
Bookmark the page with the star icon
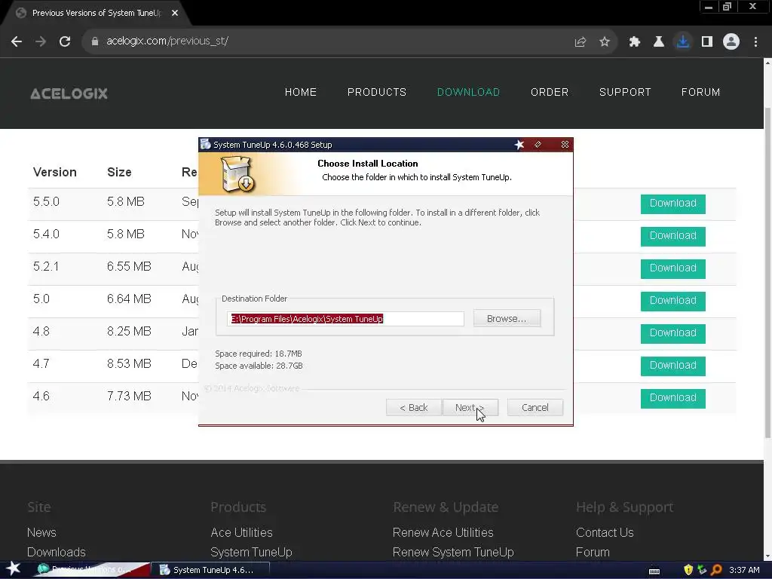[605, 42]
